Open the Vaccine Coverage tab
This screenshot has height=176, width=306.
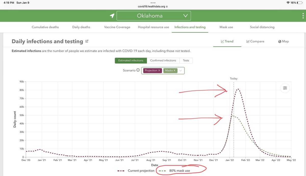point(117,27)
